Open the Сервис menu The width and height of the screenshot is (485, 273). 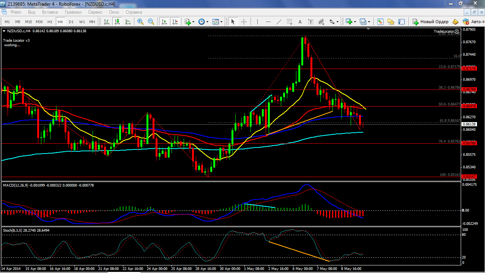tap(95, 12)
